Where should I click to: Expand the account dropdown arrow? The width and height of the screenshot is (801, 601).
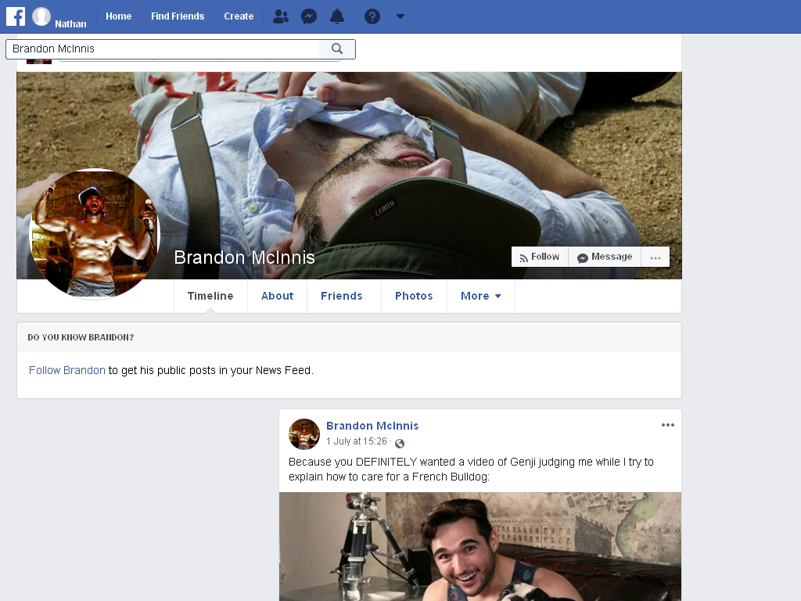coord(400,16)
